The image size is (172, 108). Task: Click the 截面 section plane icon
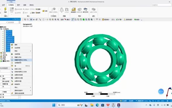coord(38,13)
